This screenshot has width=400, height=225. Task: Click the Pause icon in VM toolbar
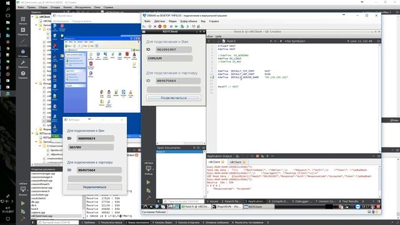(171, 26)
